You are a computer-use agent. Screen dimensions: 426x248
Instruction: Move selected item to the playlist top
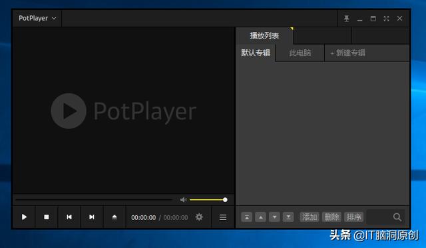[247, 217]
